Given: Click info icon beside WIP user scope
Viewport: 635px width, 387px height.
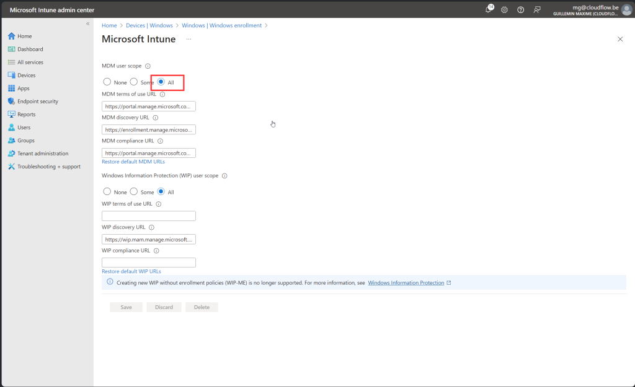Looking at the screenshot, I should (224, 176).
